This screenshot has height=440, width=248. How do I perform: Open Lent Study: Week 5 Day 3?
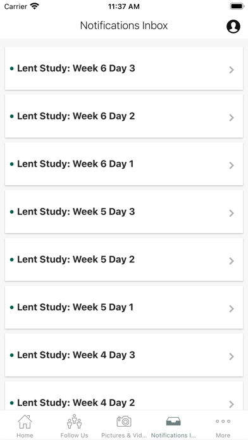(124, 212)
